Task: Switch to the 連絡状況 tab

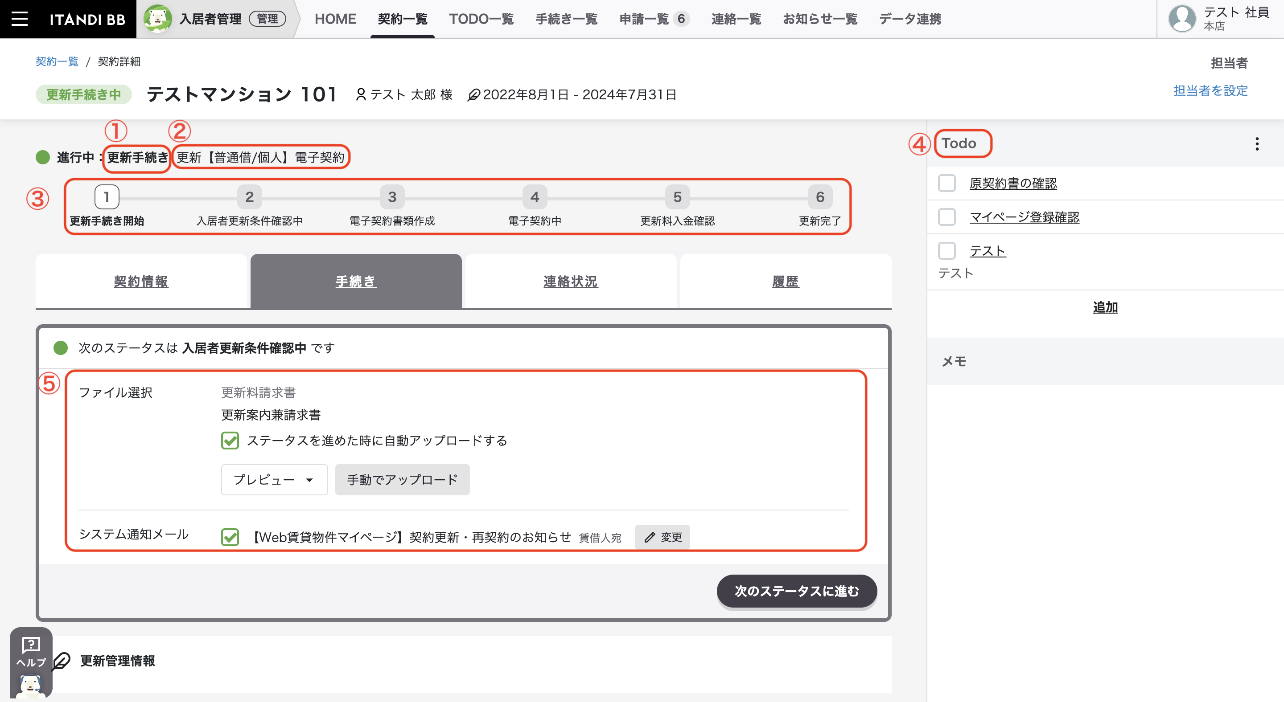Action: point(571,282)
